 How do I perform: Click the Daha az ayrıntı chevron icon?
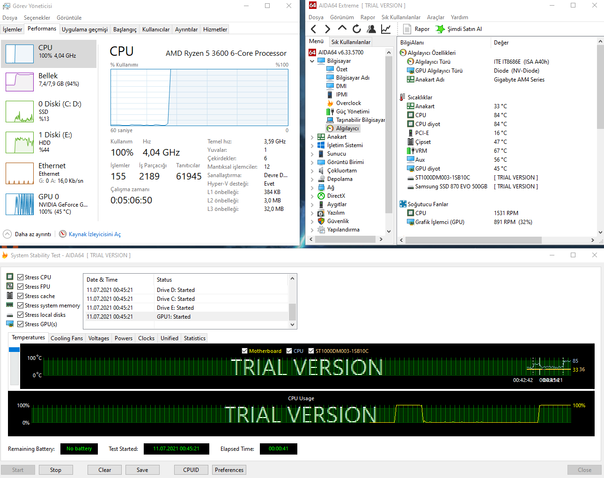pyautogui.click(x=7, y=234)
